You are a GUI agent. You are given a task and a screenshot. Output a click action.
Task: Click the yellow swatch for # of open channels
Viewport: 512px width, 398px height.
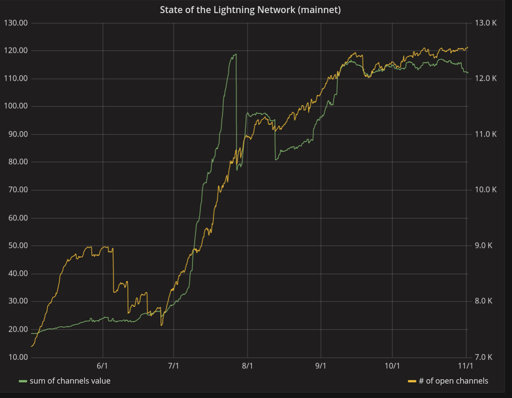coord(412,381)
